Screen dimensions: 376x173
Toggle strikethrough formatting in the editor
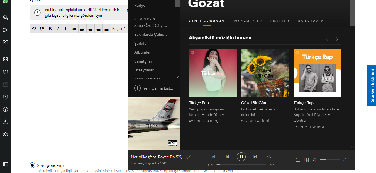74,28
